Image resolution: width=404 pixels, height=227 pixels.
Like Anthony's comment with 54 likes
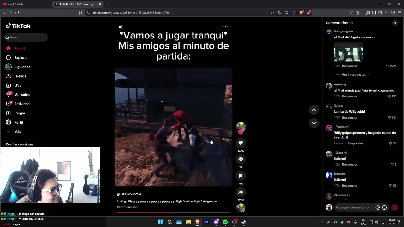pyautogui.click(x=393, y=143)
